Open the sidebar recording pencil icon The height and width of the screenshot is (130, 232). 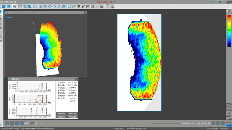tap(1, 20)
